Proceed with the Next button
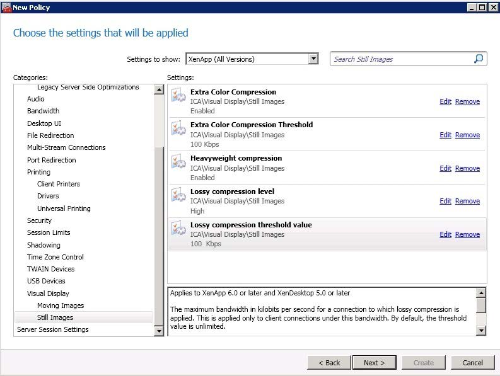This screenshot has width=500, height=376. click(x=375, y=363)
